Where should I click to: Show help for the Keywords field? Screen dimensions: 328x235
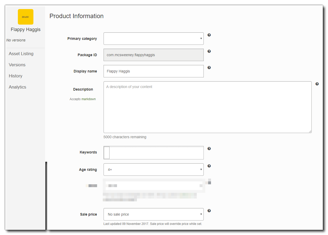tap(209, 149)
